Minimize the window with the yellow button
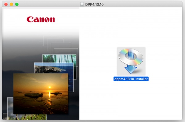Screen dimensions: 185x122 coord(11,5)
